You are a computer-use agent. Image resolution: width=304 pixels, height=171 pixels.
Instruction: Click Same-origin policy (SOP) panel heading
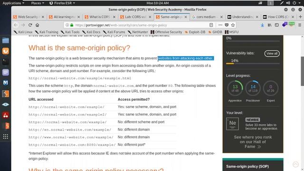pos(247,166)
